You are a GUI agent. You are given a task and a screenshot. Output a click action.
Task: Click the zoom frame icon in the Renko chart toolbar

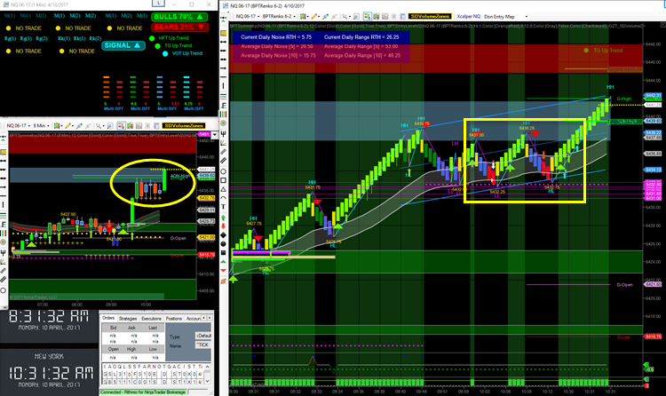[x=356, y=17]
